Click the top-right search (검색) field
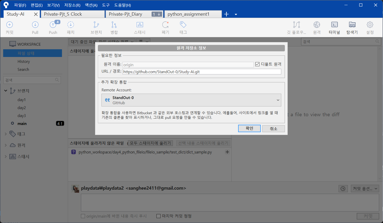The height and width of the screenshot is (223, 383). tap(341, 42)
